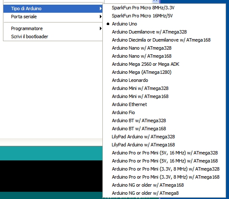The height and width of the screenshot is (199, 229).
Task: Choose Arduino Pro Mini 3.3V 8 MHz ATmega328
Action: (164, 169)
